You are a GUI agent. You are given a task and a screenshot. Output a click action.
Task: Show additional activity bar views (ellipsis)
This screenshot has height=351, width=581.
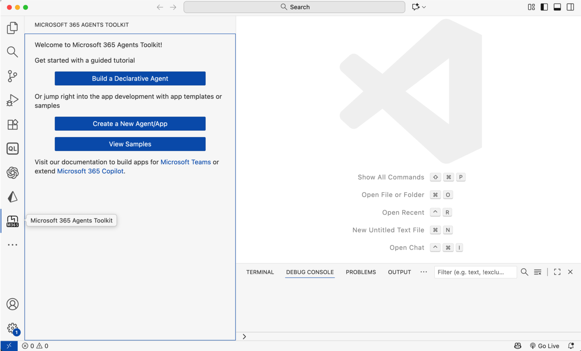click(12, 245)
